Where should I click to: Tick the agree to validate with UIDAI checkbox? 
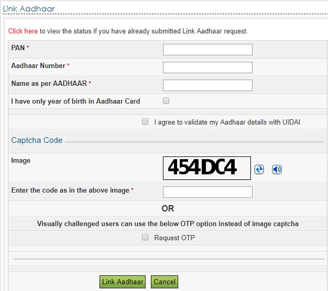point(145,121)
